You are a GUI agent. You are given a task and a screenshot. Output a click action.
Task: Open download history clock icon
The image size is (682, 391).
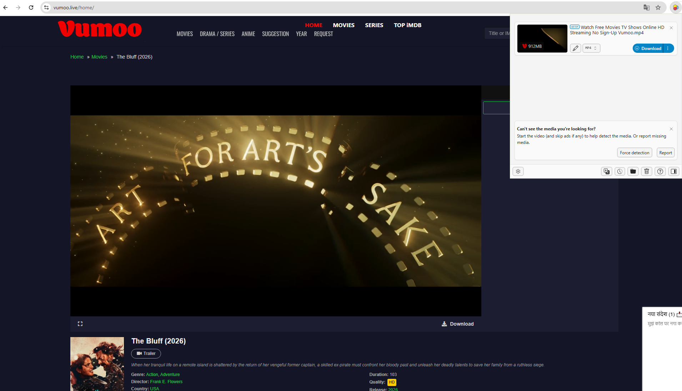click(620, 171)
